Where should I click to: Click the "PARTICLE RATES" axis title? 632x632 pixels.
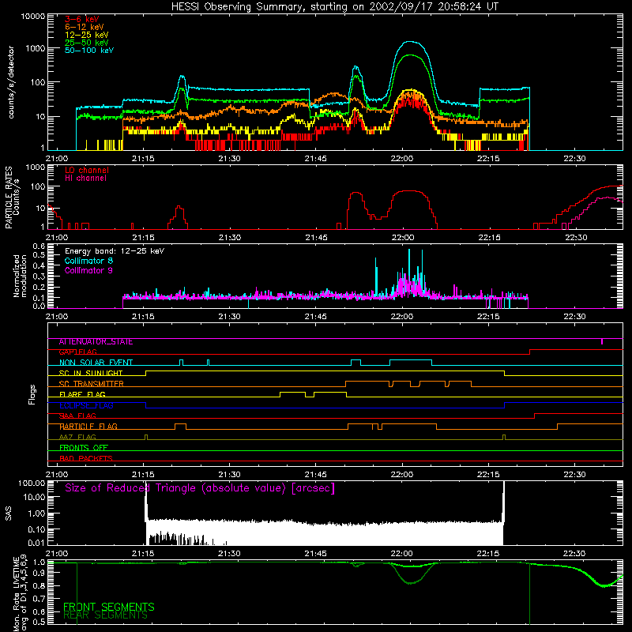(9, 197)
